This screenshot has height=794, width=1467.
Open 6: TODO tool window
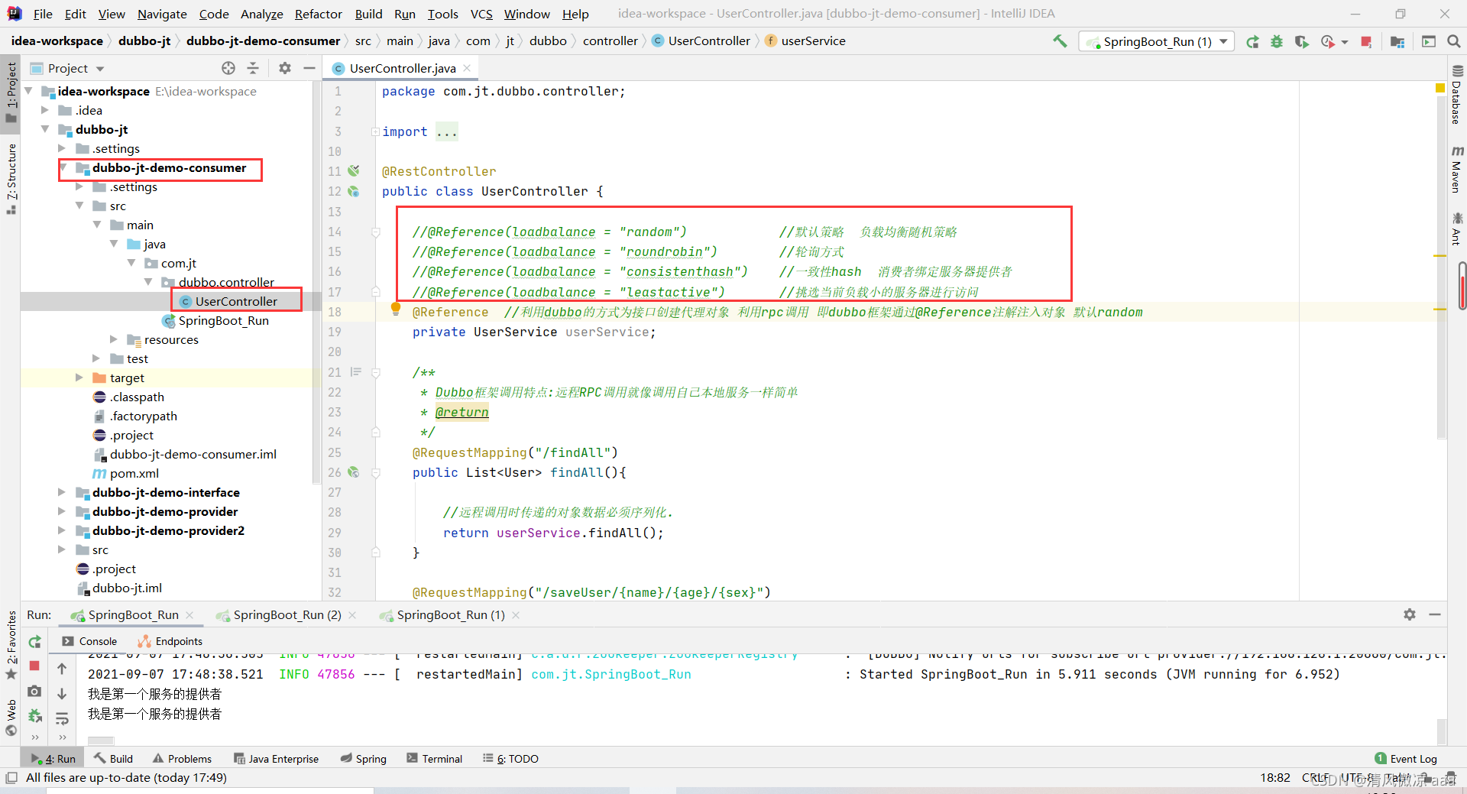click(510, 759)
